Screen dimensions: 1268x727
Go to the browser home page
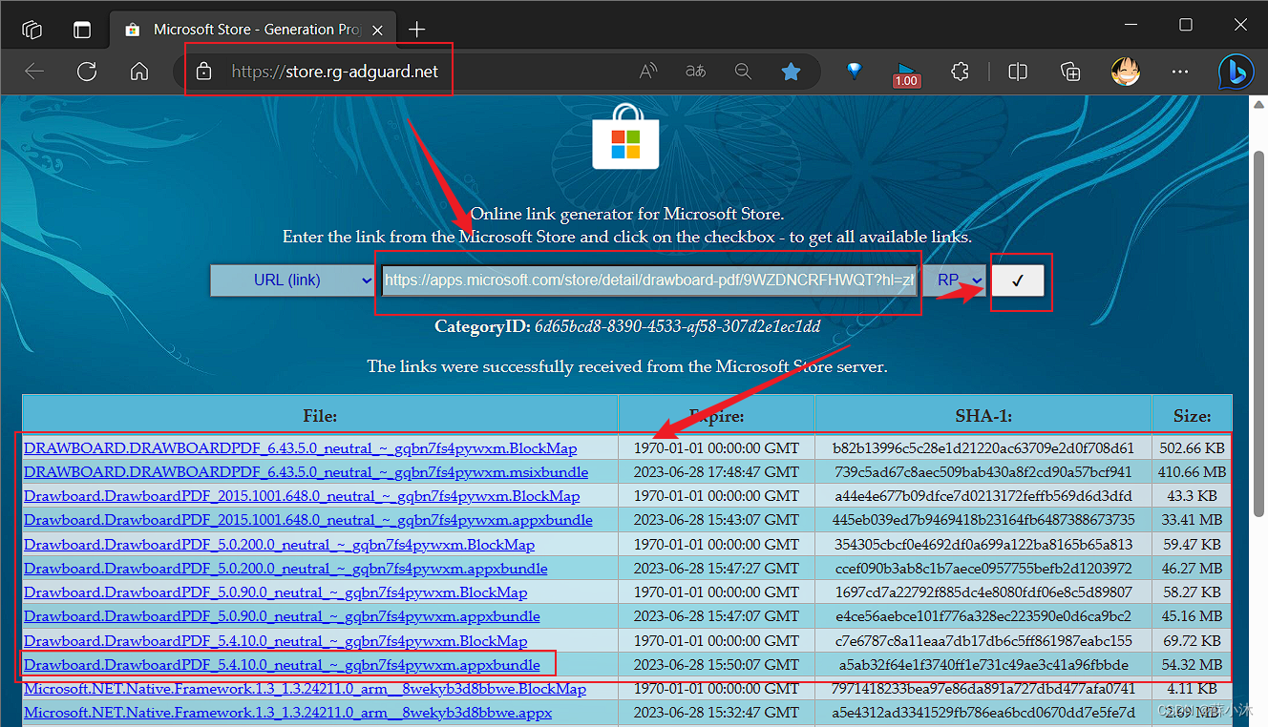pyautogui.click(x=139, y=72)
